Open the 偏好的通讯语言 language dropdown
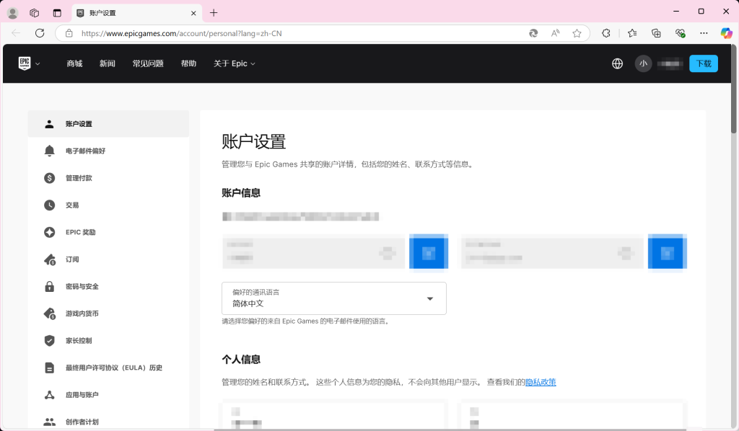The width and height of the screenshot is (739, 431). point(333,298)
